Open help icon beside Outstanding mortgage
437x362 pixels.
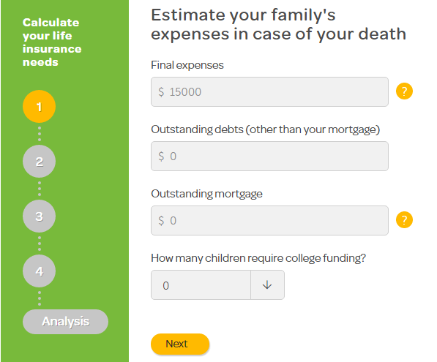coord(404,219)
